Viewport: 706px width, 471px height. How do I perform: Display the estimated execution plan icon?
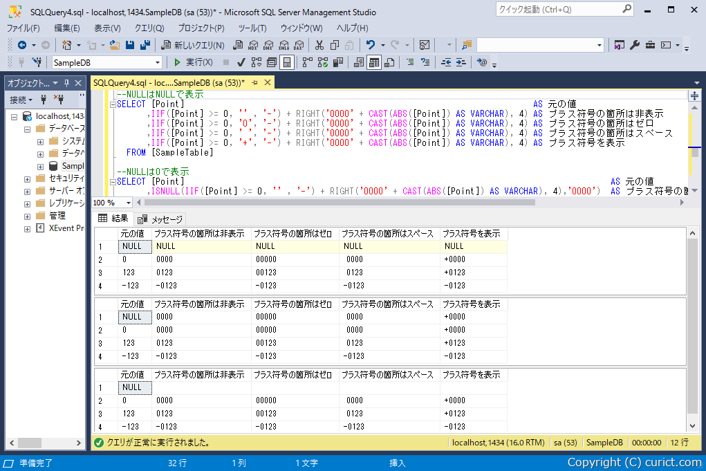(257, 62)
